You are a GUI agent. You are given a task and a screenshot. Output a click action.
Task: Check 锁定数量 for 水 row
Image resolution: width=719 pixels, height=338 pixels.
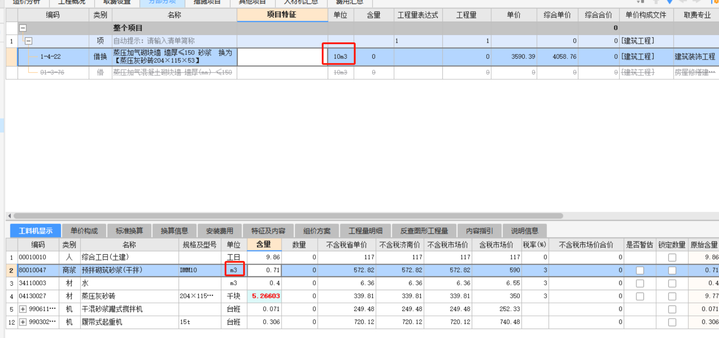(672, 283)
